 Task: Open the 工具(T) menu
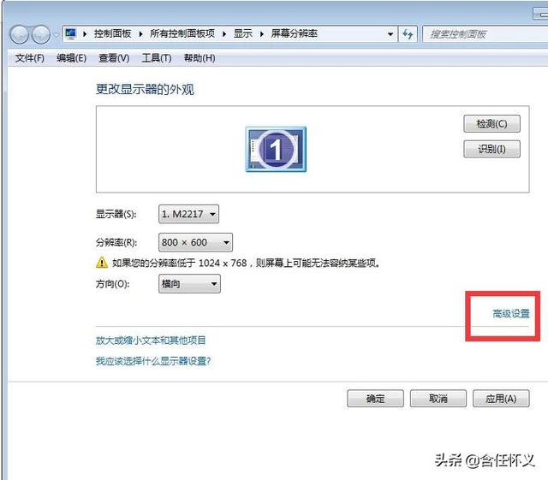pyautogui.click(x=156, y=58)
